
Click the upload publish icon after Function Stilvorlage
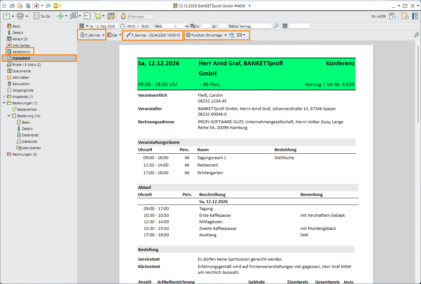point(232,35)
